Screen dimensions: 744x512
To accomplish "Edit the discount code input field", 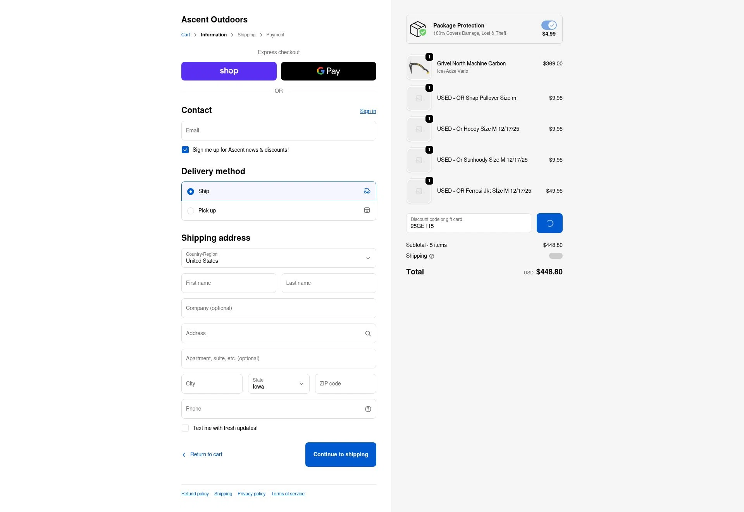I will tap(468, 226).
